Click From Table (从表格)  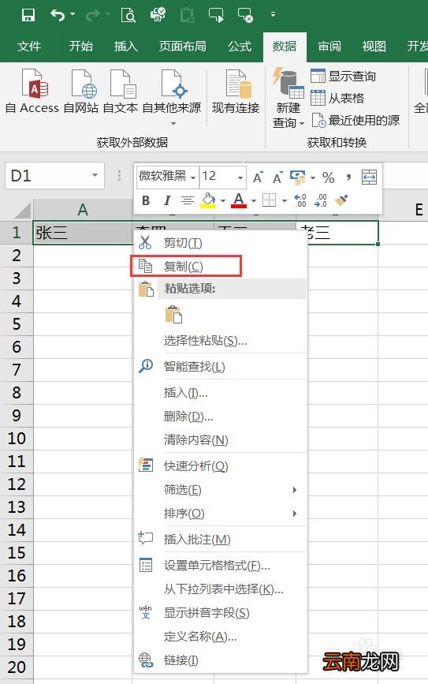[338, 98]
